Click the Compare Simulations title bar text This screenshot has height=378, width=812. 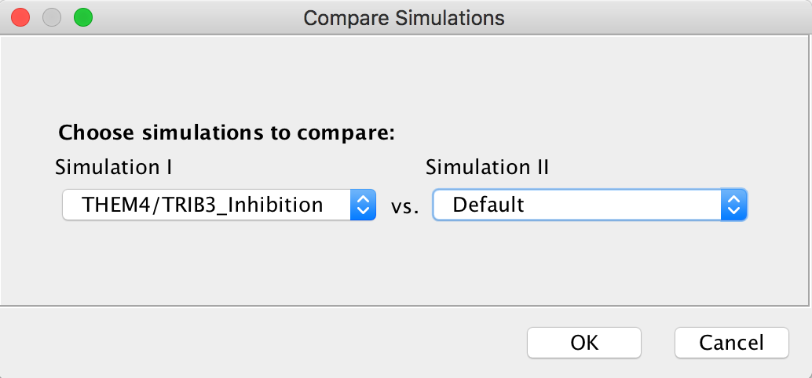(x=404, y=18)
